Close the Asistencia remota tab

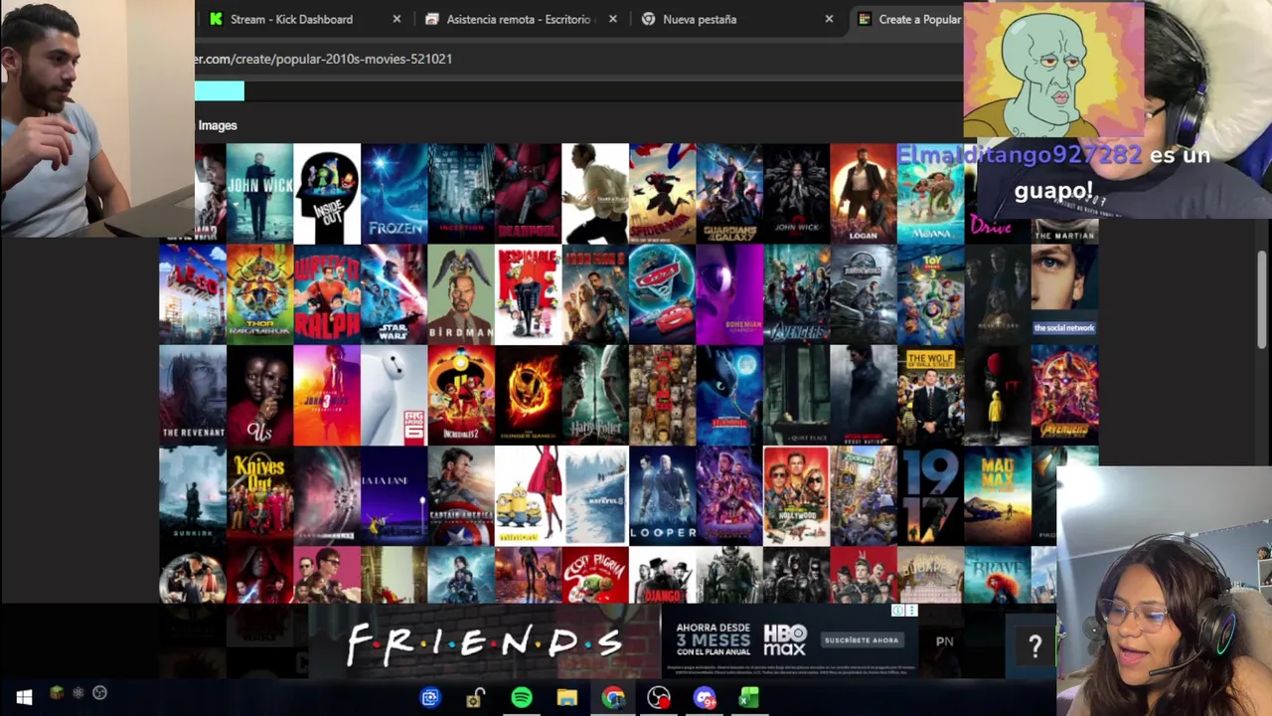coord(613,19)
